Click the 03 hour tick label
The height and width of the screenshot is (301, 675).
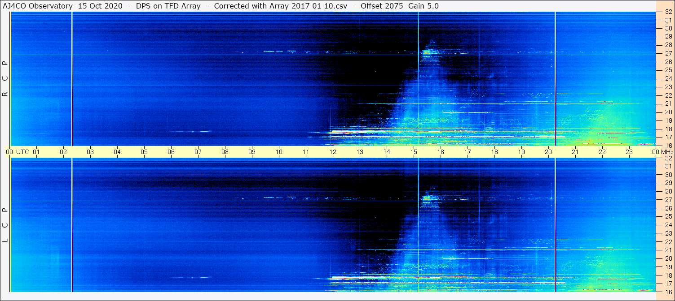coord(90,152)
